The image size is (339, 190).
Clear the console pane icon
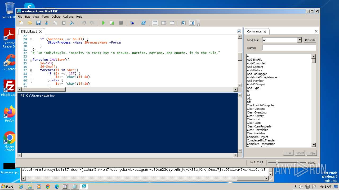coord(72,23)
